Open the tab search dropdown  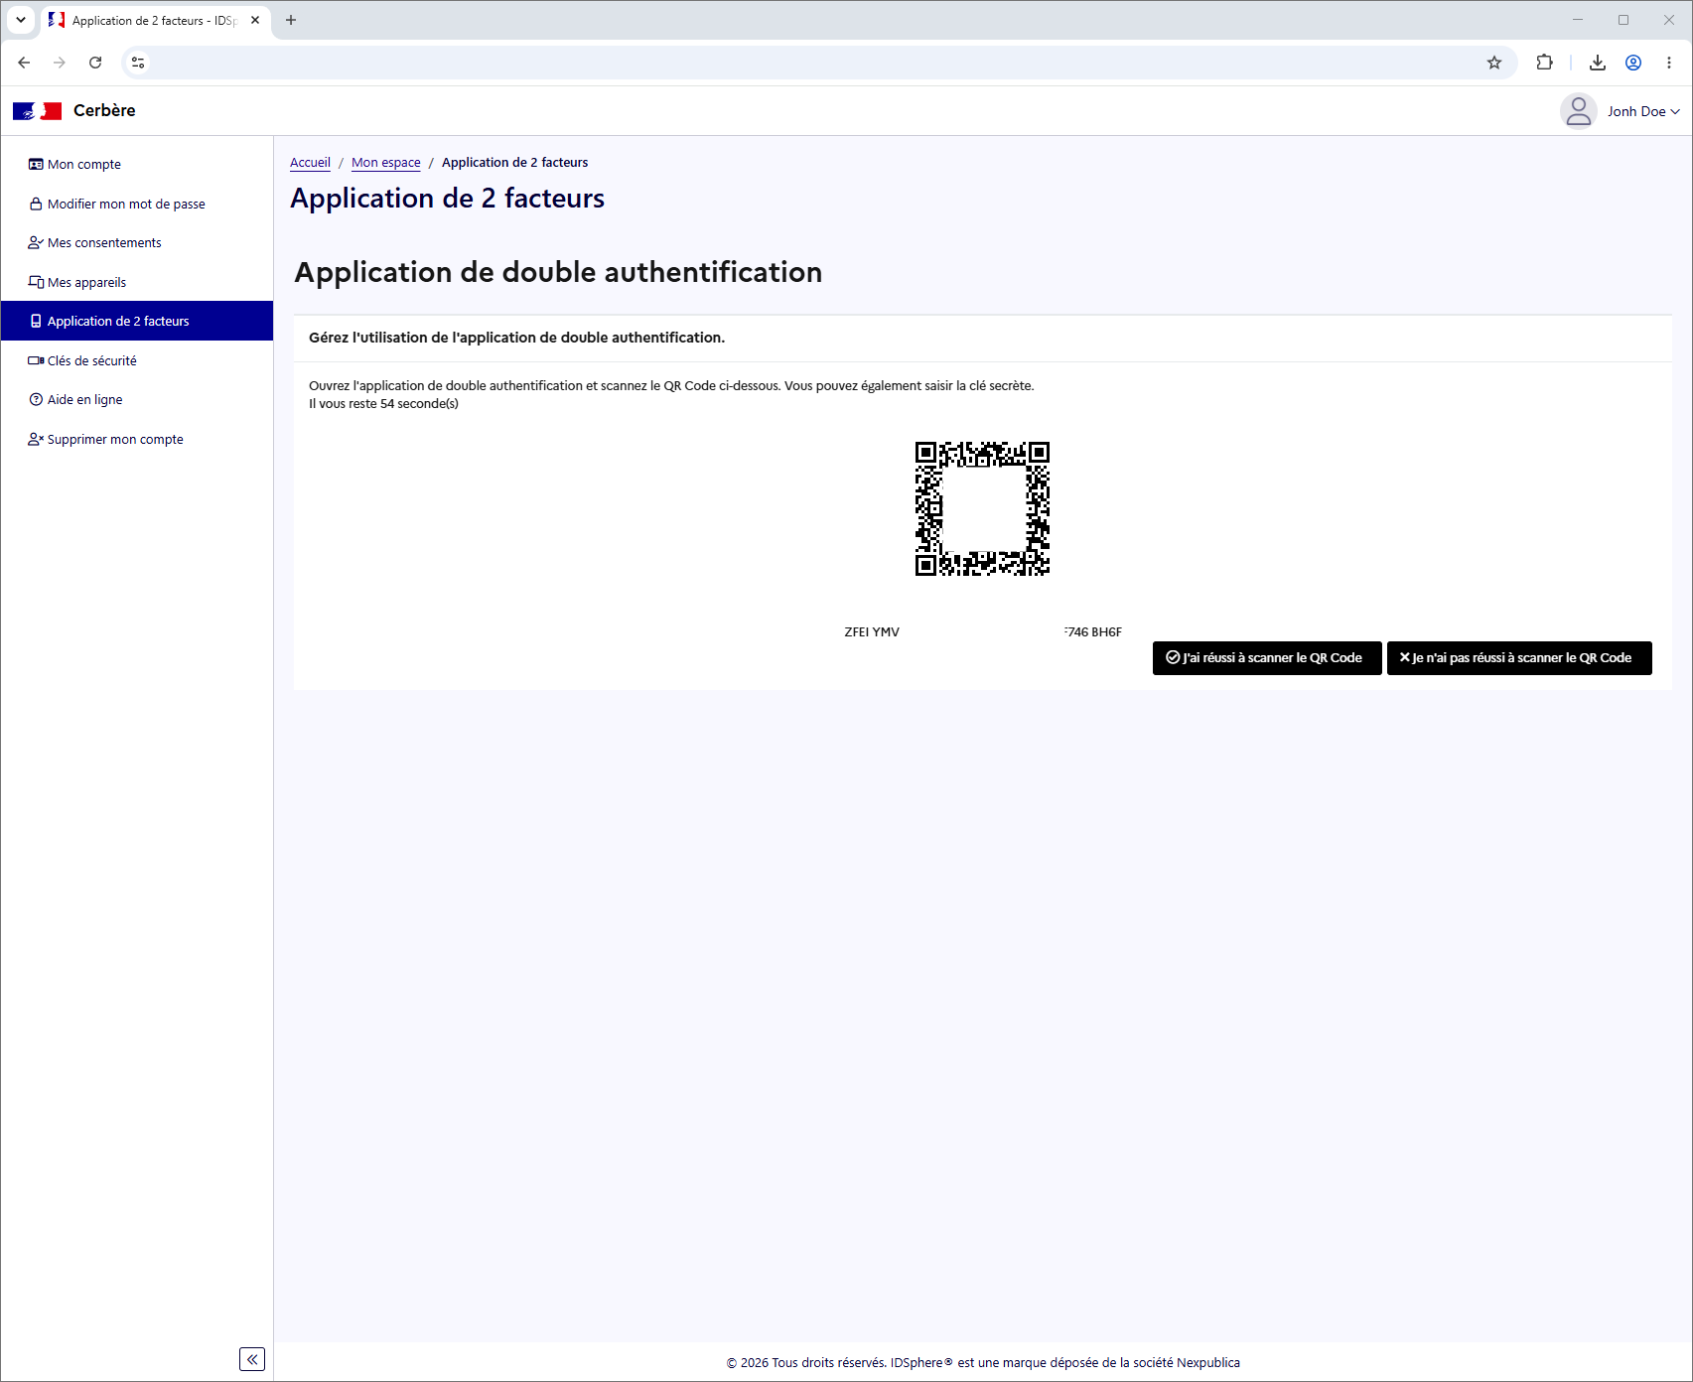point(21,20)
